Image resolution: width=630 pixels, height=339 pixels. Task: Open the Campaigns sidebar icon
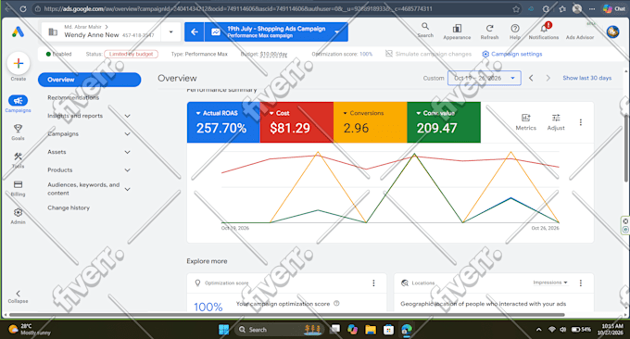coord(19,100)
